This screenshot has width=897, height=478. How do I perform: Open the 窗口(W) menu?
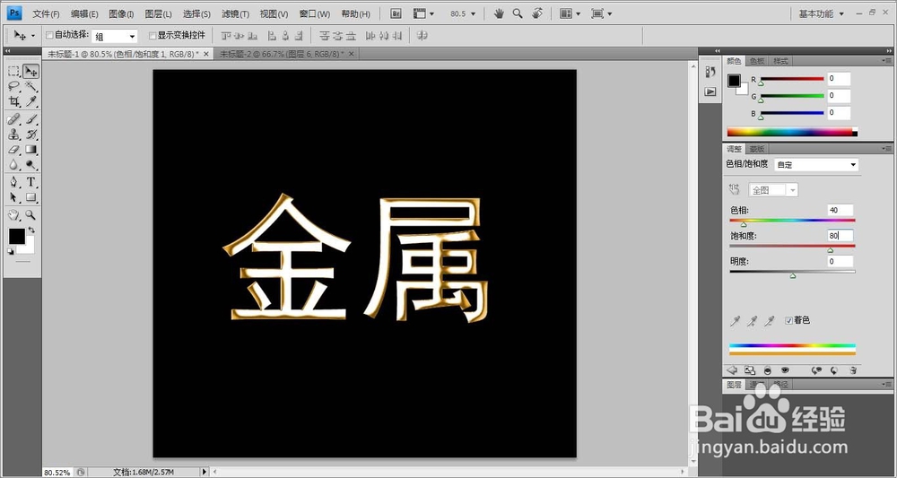pos(314,13)
